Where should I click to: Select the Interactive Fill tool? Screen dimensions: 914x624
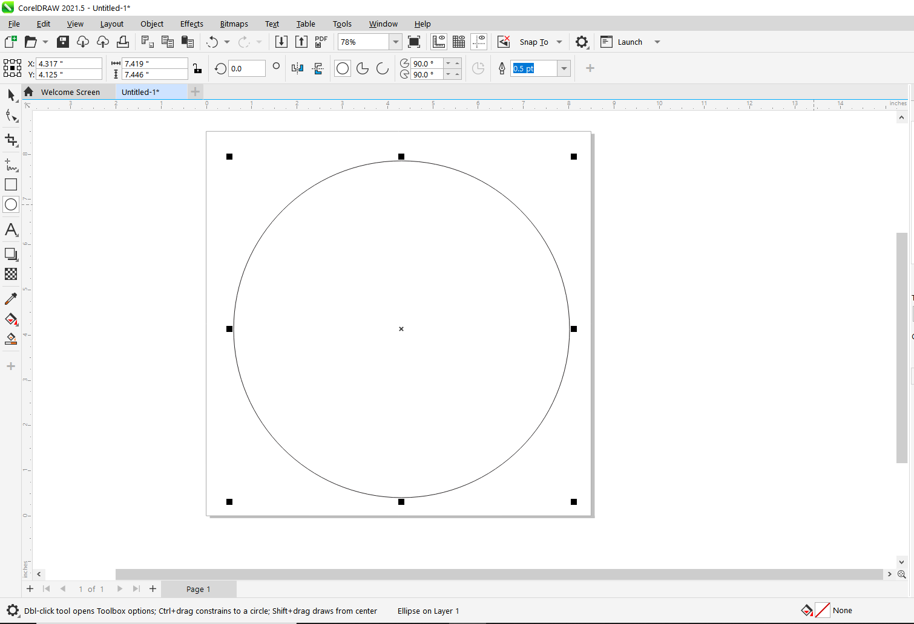(10, 319)
